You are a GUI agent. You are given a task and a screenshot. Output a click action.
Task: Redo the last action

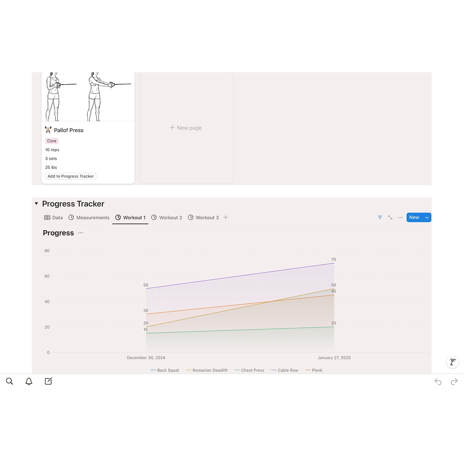(454, 382)
